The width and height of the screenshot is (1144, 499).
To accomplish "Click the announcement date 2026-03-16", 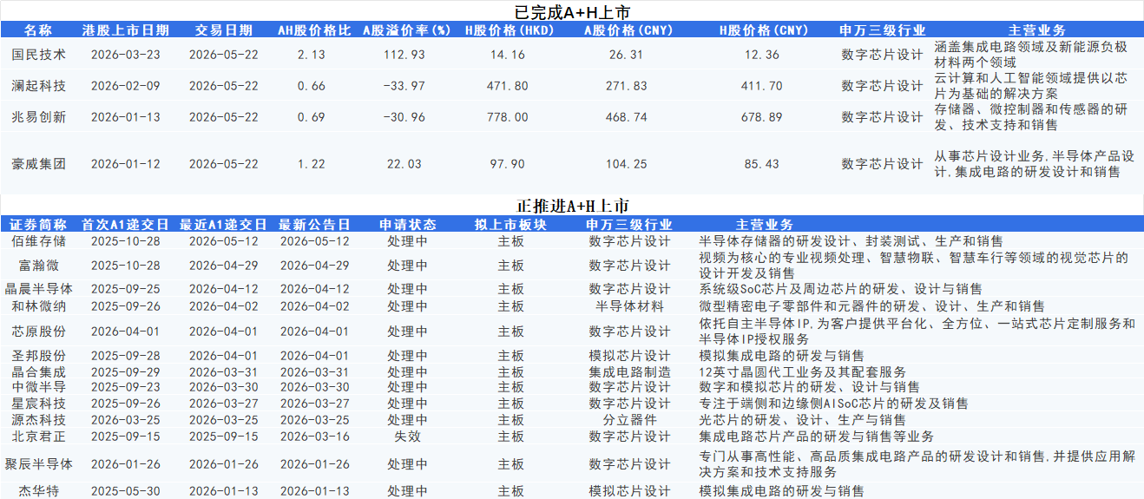I will [x=314, y=437].
